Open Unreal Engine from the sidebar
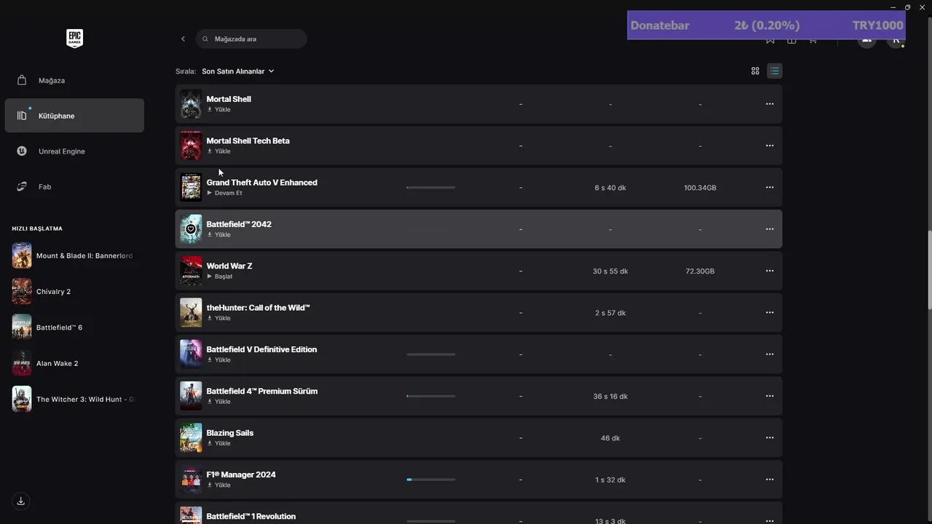Screen dimensions: 932x524 61,151
